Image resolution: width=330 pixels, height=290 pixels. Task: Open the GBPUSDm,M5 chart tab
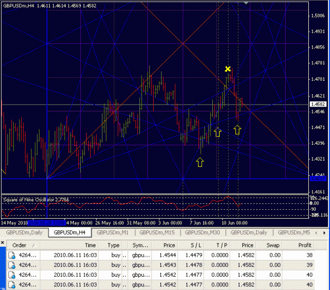[294, 232]
